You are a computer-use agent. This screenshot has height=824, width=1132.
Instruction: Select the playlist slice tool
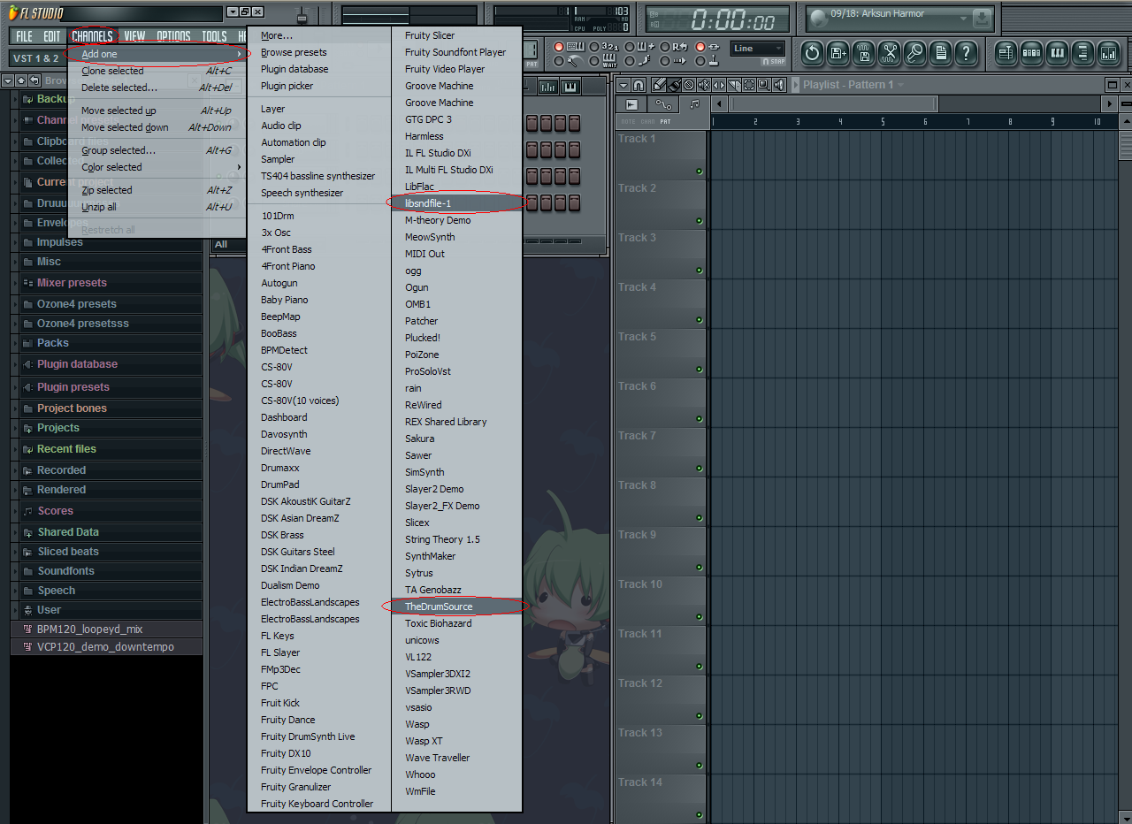coord(734,85)
